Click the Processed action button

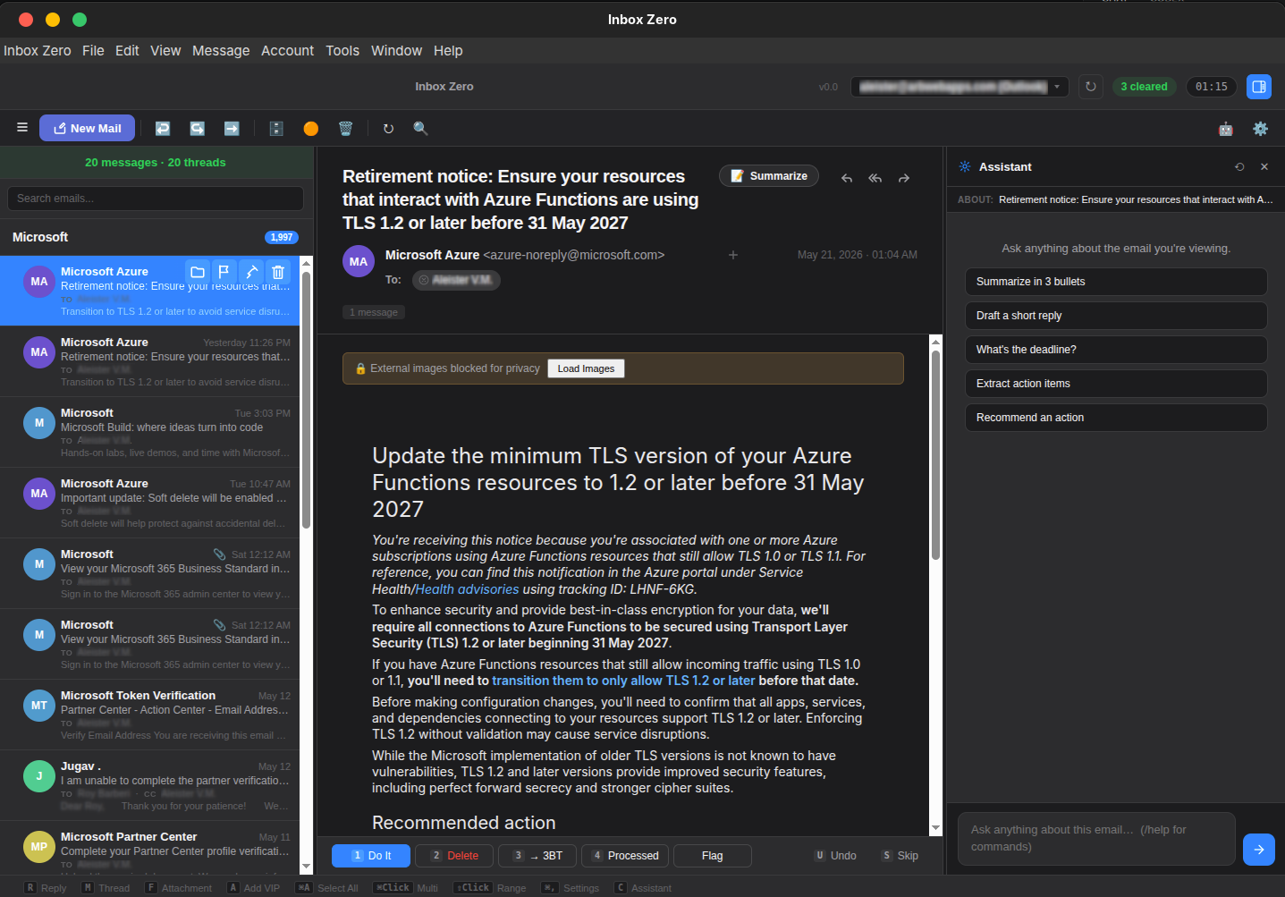[x=624, y=856]
